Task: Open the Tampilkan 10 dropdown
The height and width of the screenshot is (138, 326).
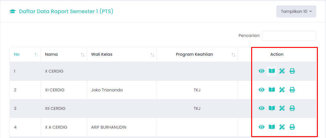Action: [x=296, y=11]
